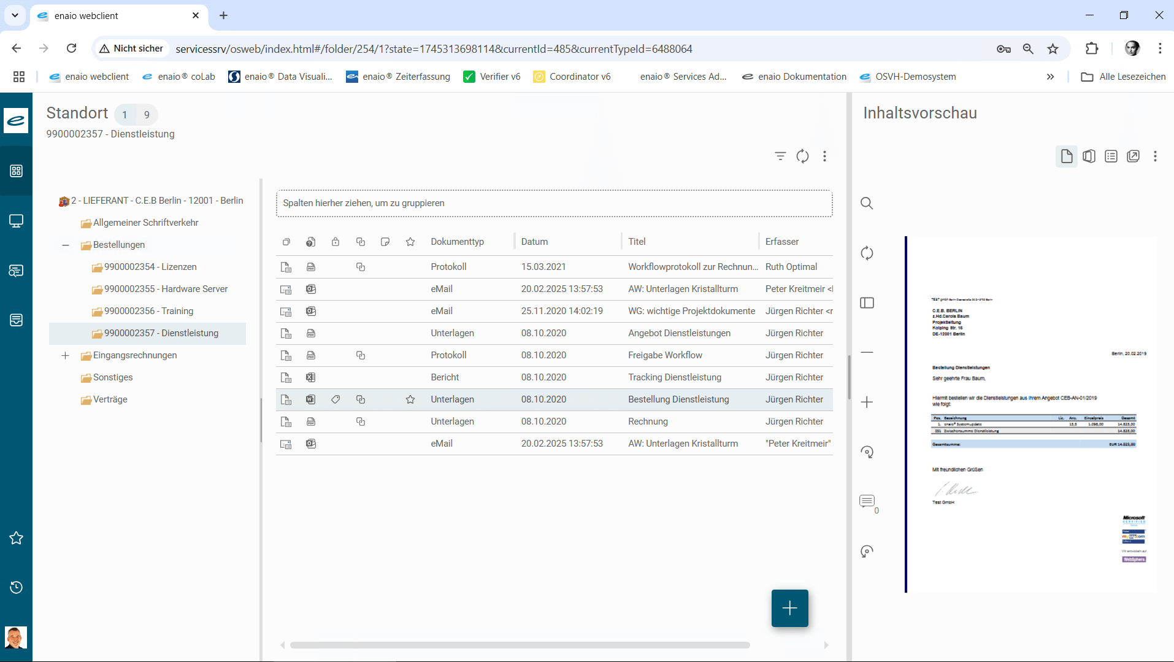Select folder 9900002354 - Lizenzen
This screenshot has height=662, width=1174.
150,267
